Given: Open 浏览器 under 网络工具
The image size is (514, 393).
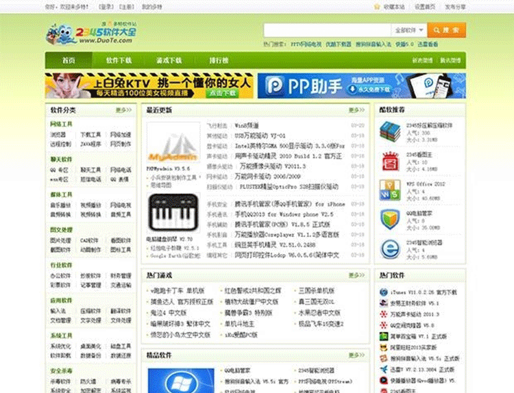Looking at the screenshot, I should pos(58,135).
